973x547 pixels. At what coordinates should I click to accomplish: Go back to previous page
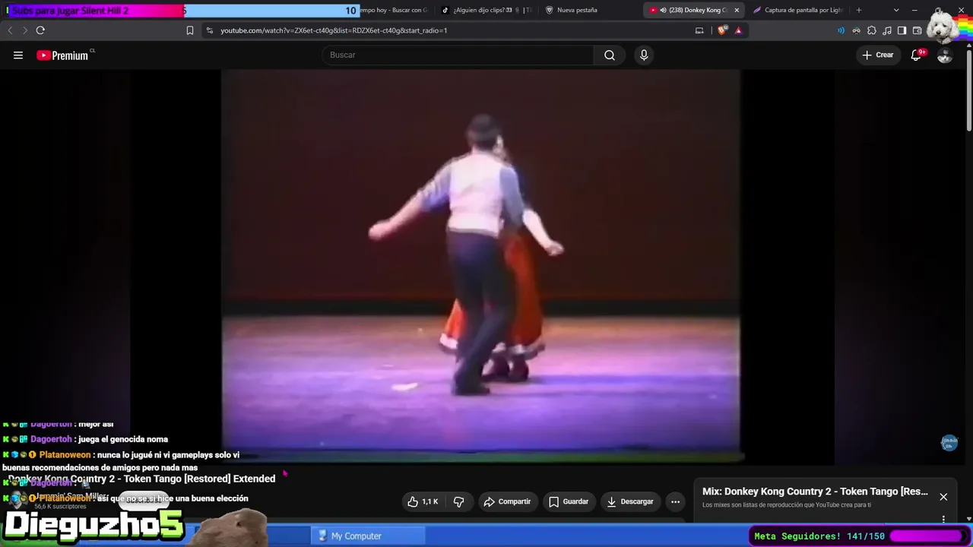coord(10,30)
